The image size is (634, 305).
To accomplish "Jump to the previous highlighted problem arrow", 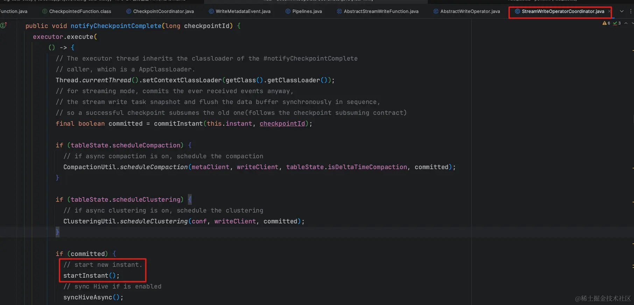I will pyautogui.click(x=626, y=23).
